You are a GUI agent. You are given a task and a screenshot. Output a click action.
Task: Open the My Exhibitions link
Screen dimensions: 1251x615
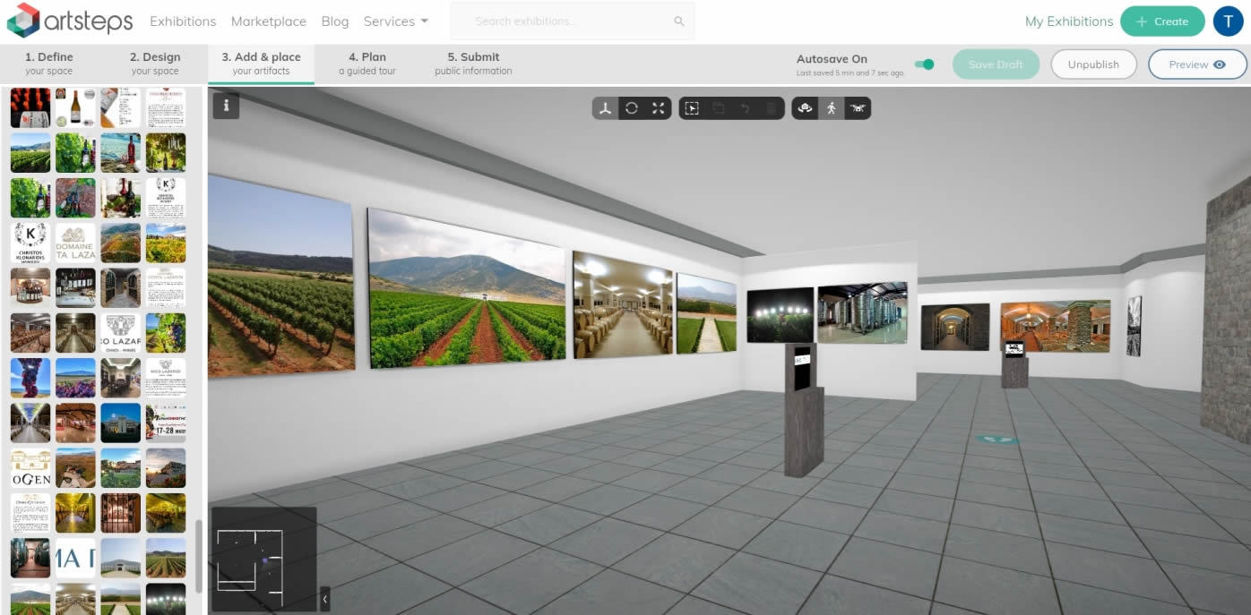tap(1068, 21)
